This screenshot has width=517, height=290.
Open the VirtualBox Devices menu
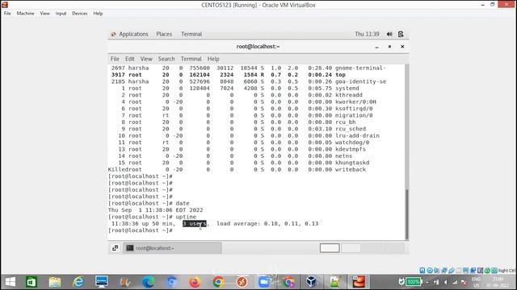click(x=80, y=14)
